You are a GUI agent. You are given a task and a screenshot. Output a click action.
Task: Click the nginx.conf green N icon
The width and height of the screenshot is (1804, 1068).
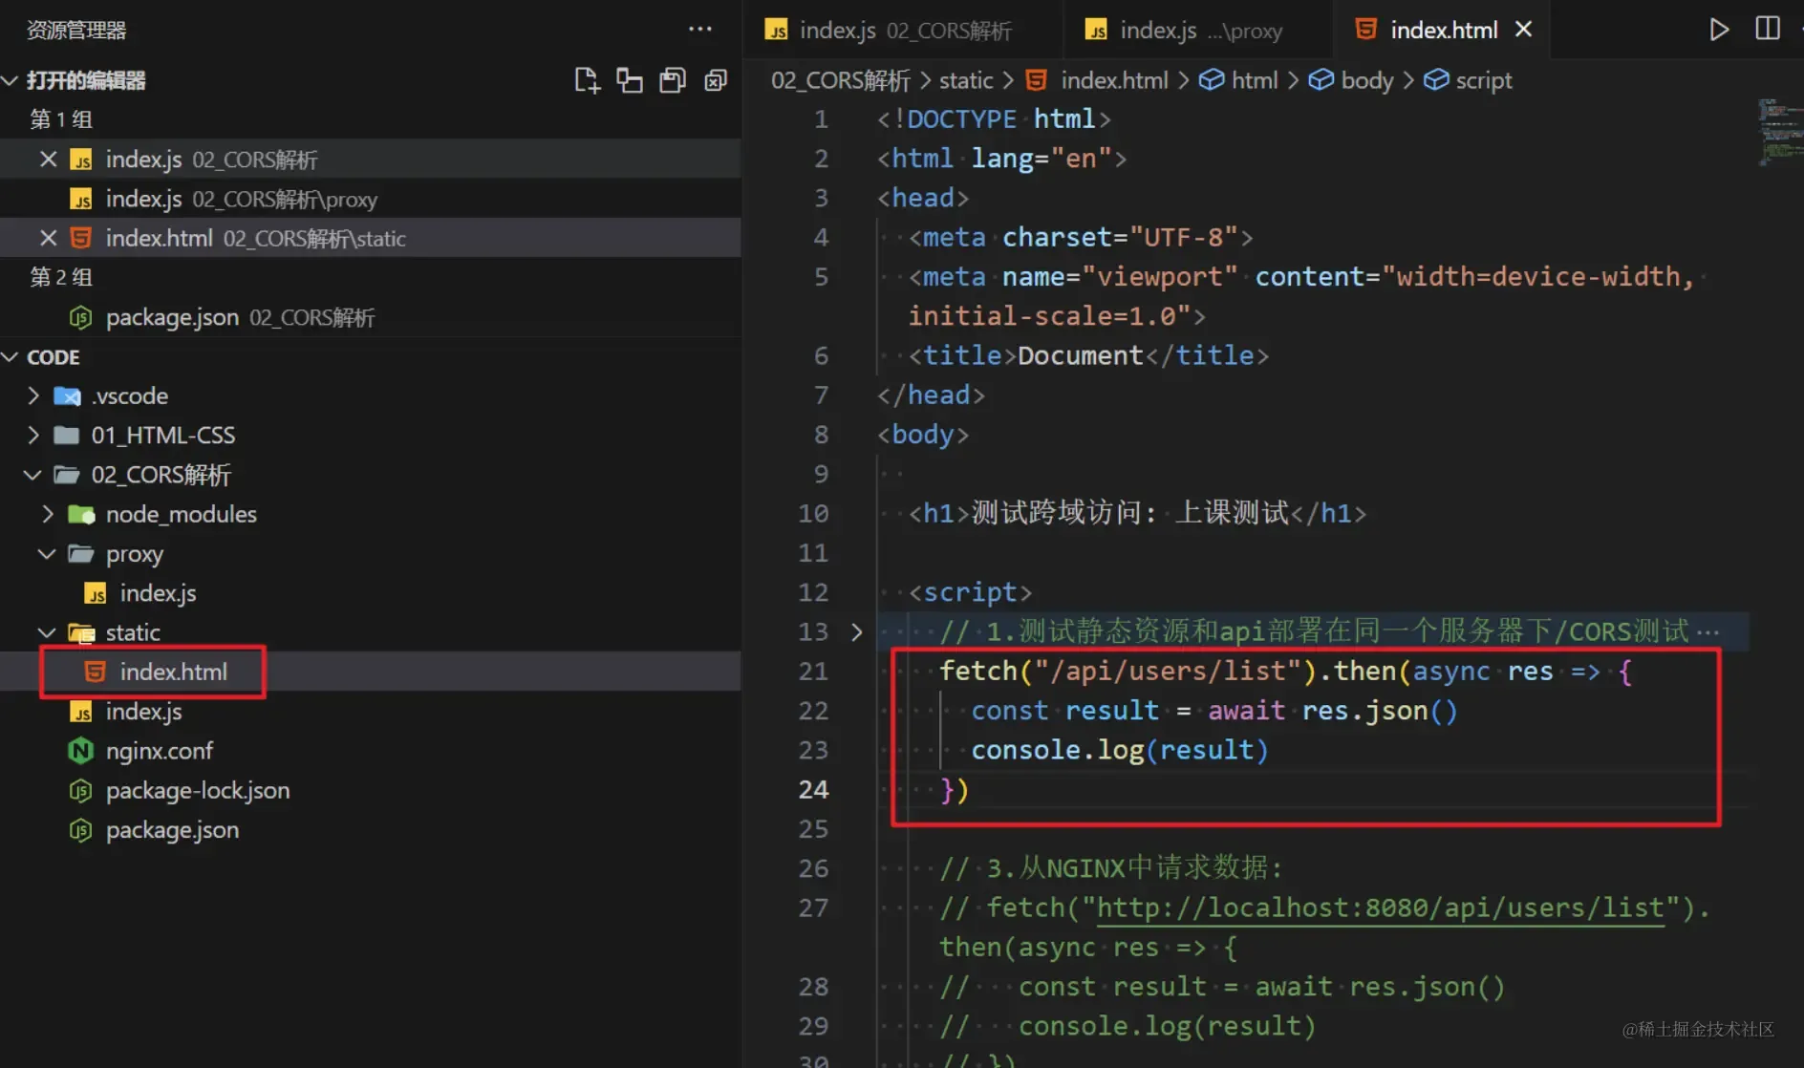coord(81,752)
